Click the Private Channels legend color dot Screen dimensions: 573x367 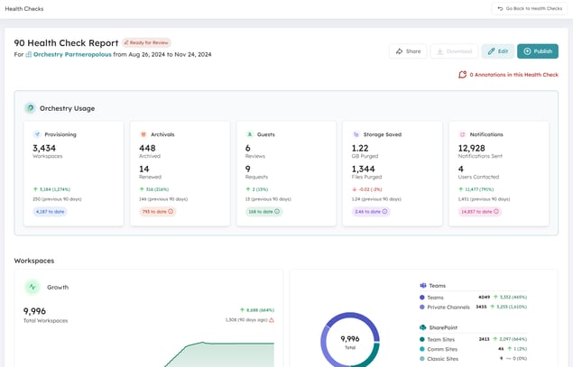[421, 307]
